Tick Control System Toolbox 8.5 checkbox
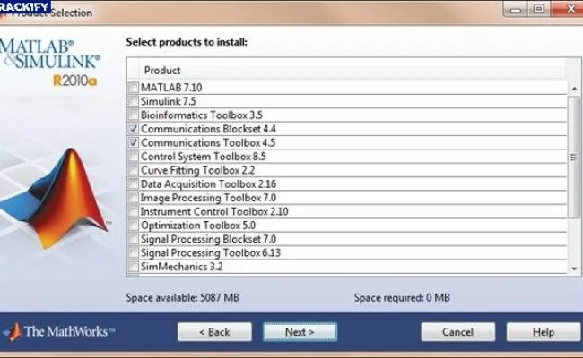 (133, 157)
